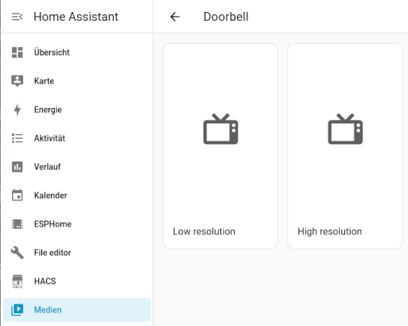Open the Energie menu item
Image resolution: width=408 pixels, height=326 pixels.
[x=77, y=110]
